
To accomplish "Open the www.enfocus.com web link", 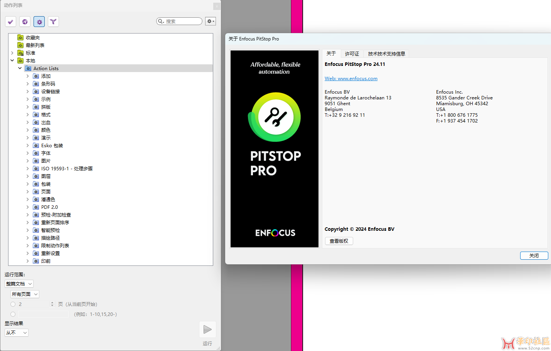I will click(x=351, y=78).
